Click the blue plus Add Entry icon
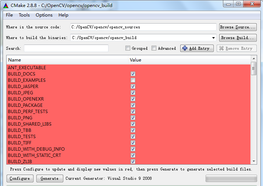The height and width of the screenshot is (186, 263). click(x=185, y=48)
